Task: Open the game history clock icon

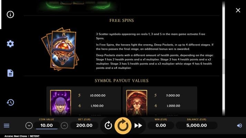Action: click(x=10, y=102)
